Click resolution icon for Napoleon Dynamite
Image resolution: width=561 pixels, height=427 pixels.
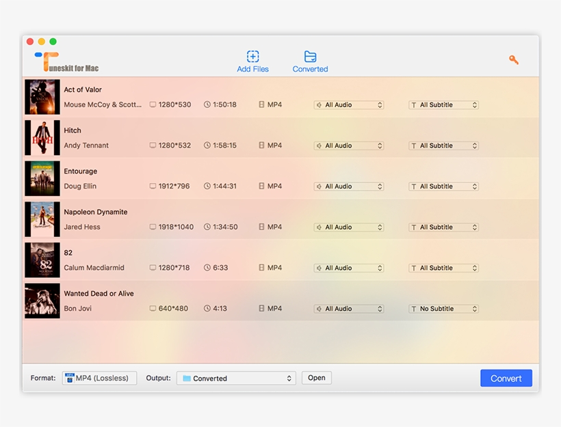coord(153,227)
